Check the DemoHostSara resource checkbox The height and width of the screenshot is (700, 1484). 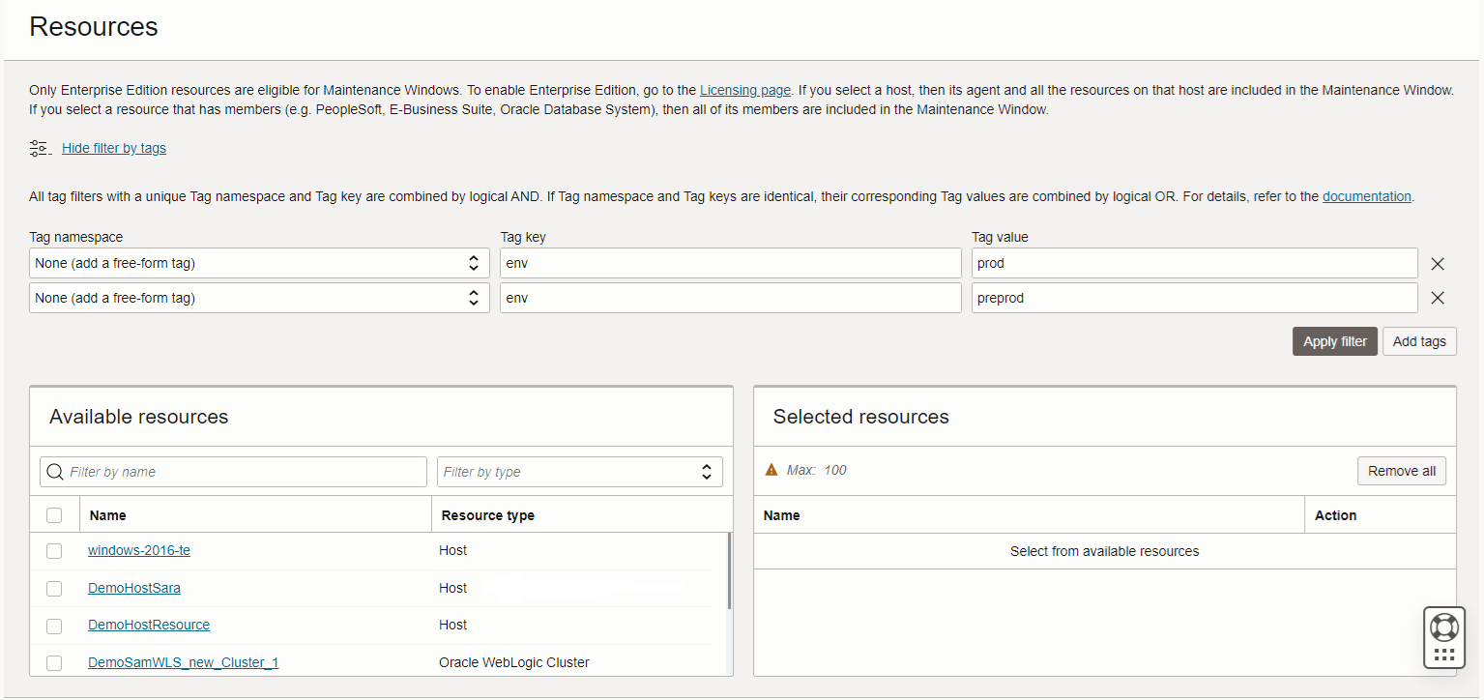[54, 588]
